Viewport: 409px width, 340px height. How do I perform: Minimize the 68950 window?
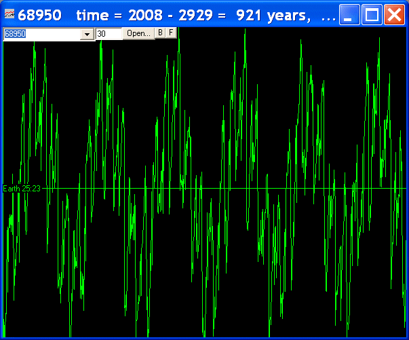click(x=349, y=14)
